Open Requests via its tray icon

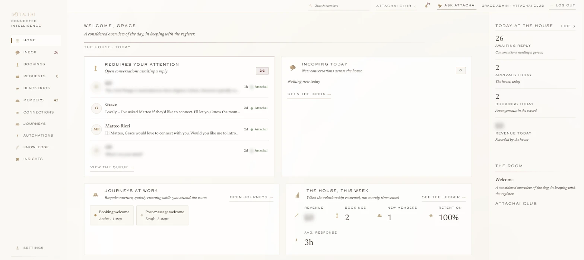pos(18,77)
